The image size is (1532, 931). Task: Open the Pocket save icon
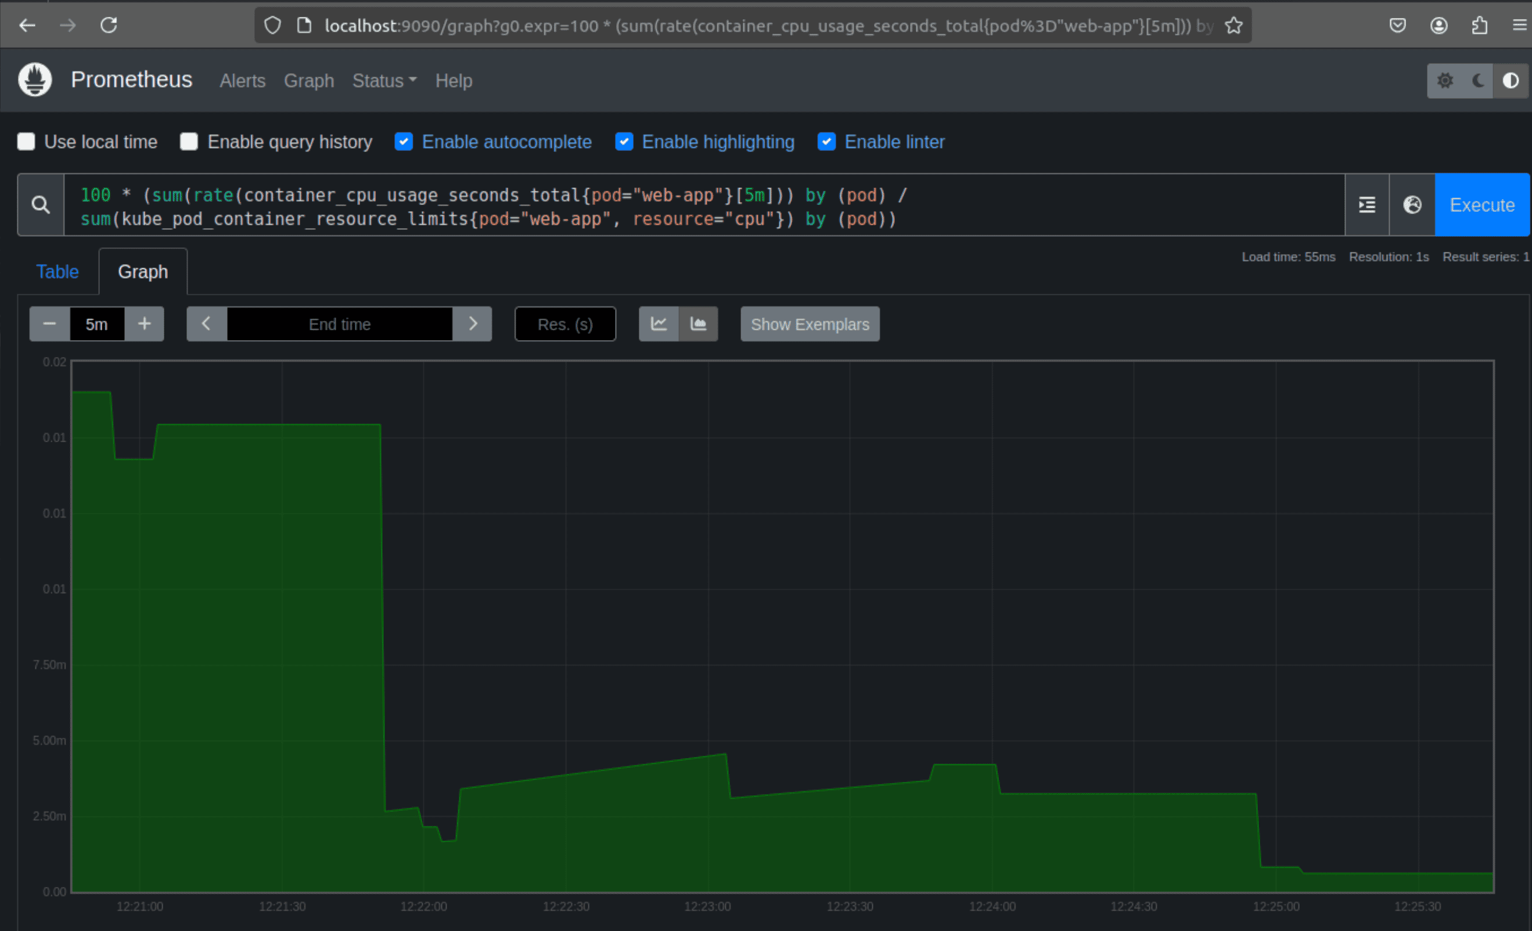click(1398, 26)
